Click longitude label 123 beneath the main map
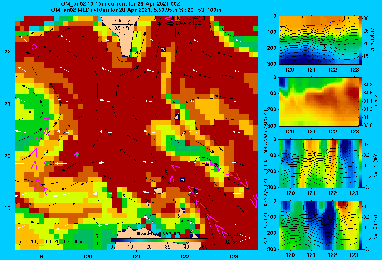 click(234, 256)
